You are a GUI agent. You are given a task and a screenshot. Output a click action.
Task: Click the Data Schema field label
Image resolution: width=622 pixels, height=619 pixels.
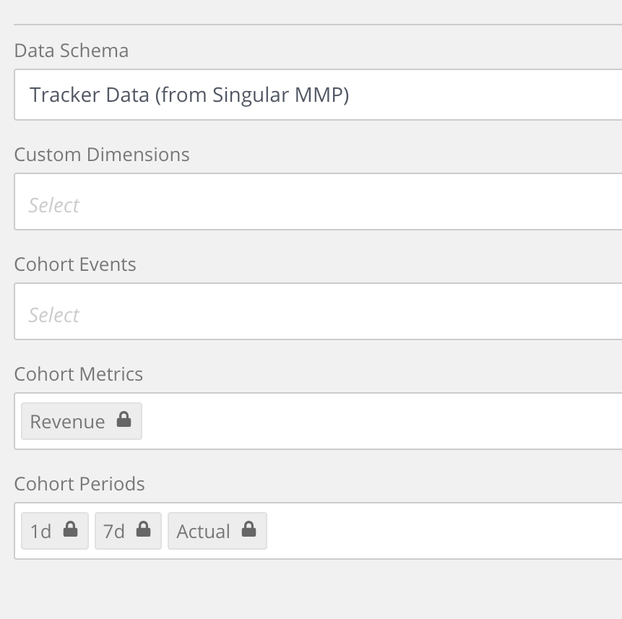point(72,51)
